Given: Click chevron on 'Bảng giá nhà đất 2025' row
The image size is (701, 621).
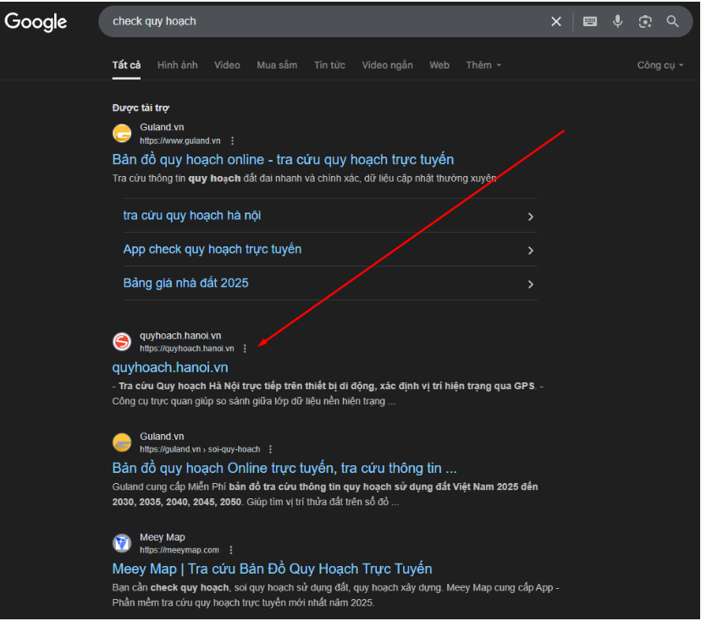Looking at the screenshot, I should click(531, 284).
